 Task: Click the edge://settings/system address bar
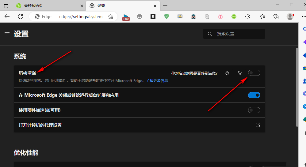(x=81, y=17)
